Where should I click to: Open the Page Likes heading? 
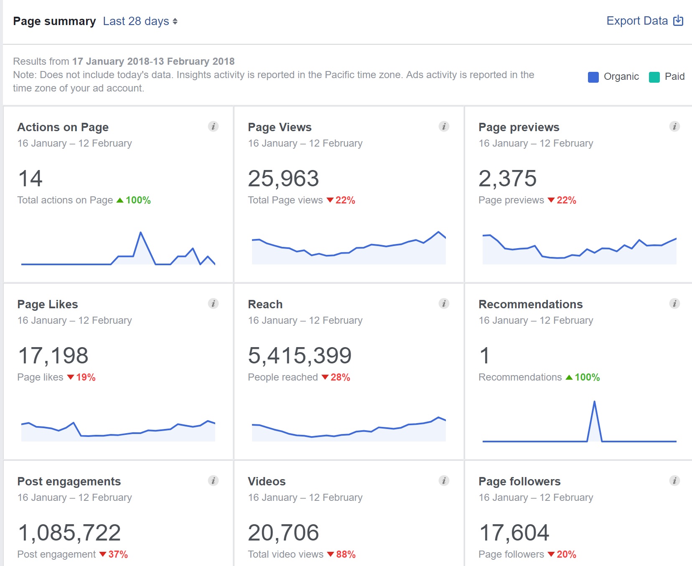[x=48, y=305]
